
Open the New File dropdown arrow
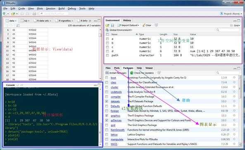[x=8, y=14]
